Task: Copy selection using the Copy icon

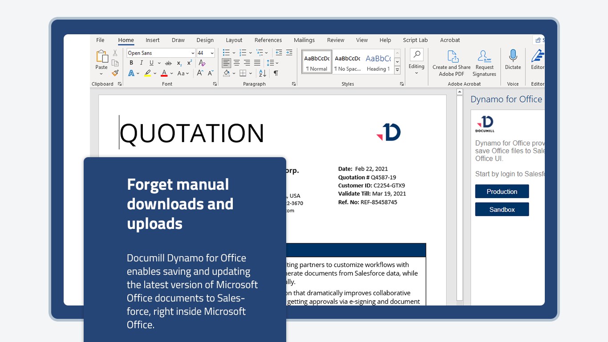Action: (115, 63)
